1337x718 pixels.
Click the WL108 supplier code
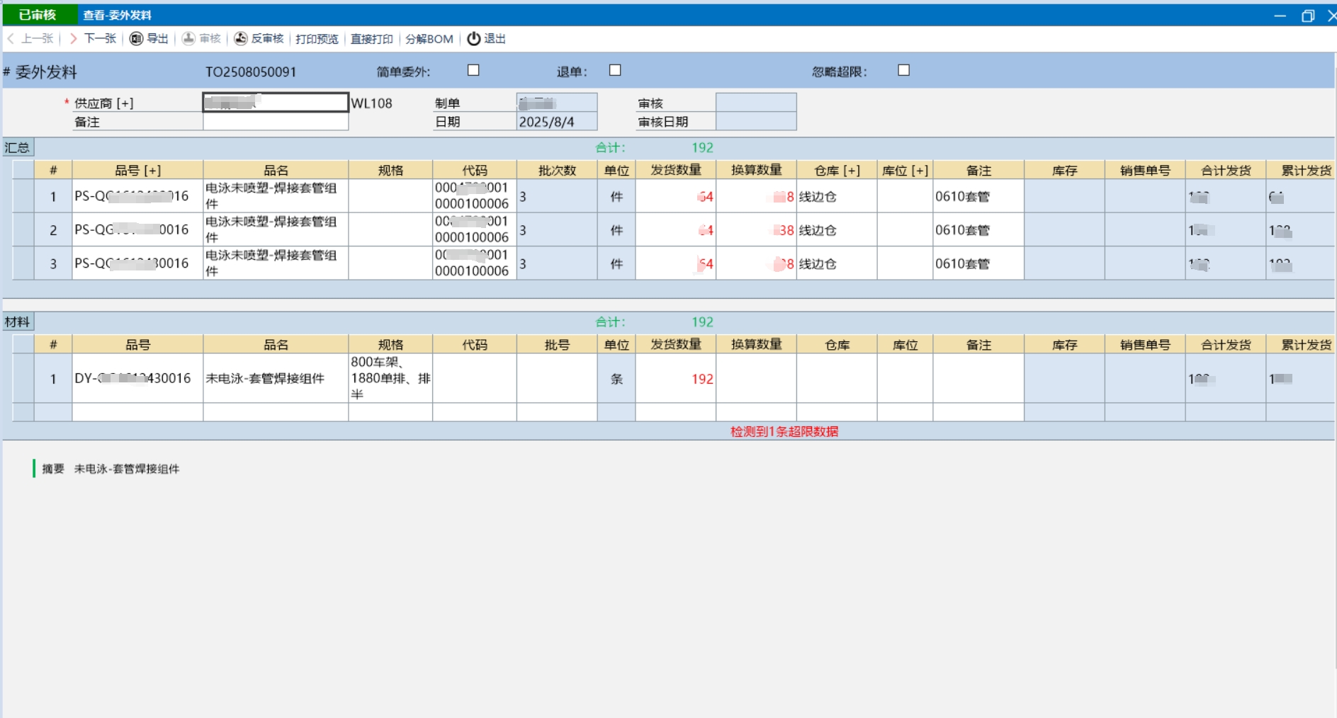point(371,103)
